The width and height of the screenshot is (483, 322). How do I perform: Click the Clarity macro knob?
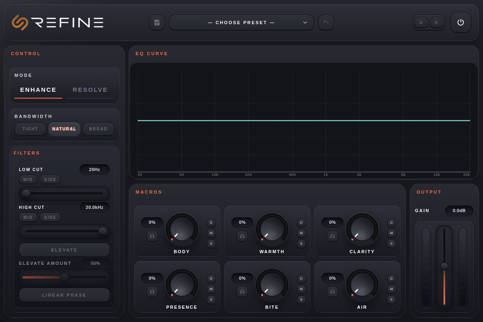coord(363,229)
